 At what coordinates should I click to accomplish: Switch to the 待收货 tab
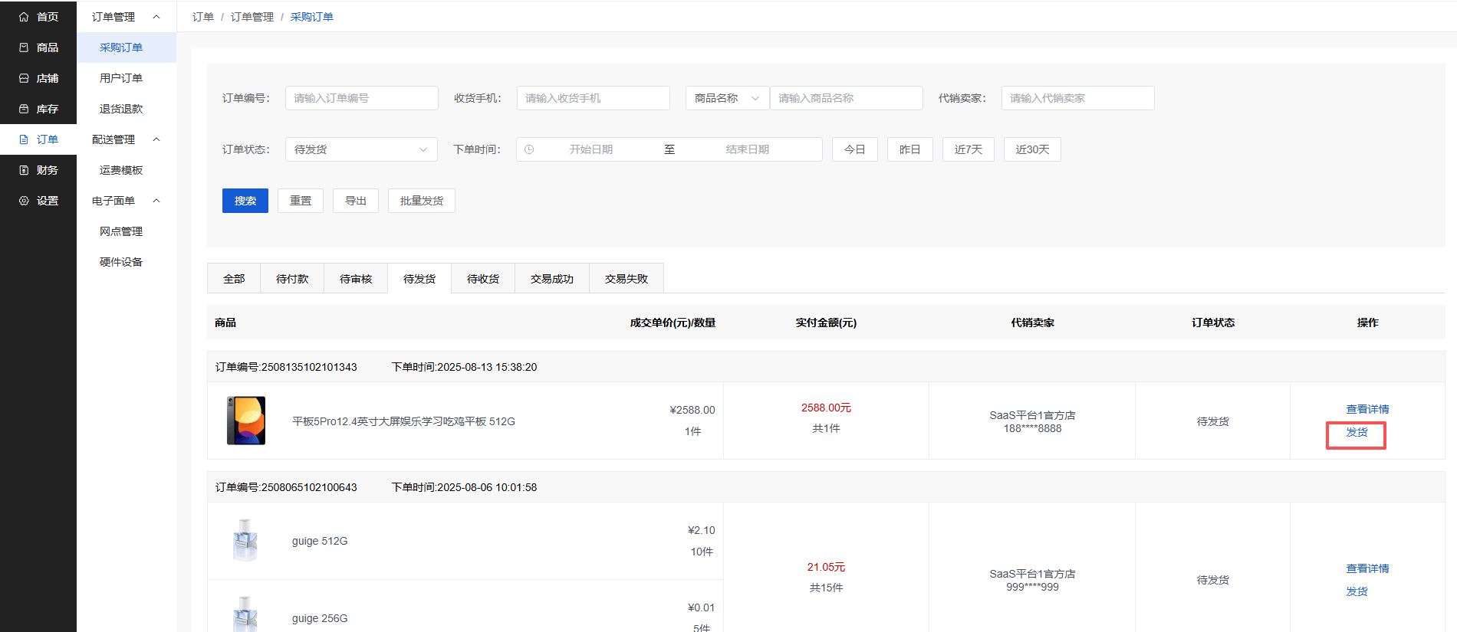point(483,279)
